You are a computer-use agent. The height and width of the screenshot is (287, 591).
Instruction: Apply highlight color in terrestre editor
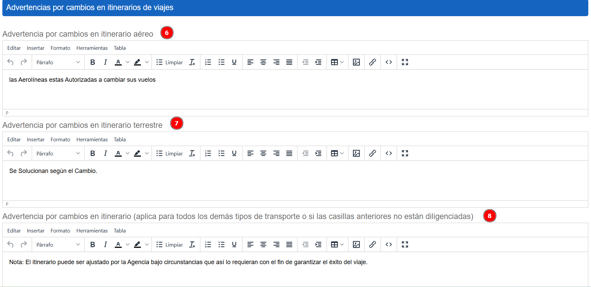pos(137,153)
